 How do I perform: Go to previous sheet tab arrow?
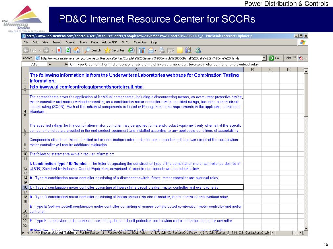pyautogui.click(x=28, y=233)
